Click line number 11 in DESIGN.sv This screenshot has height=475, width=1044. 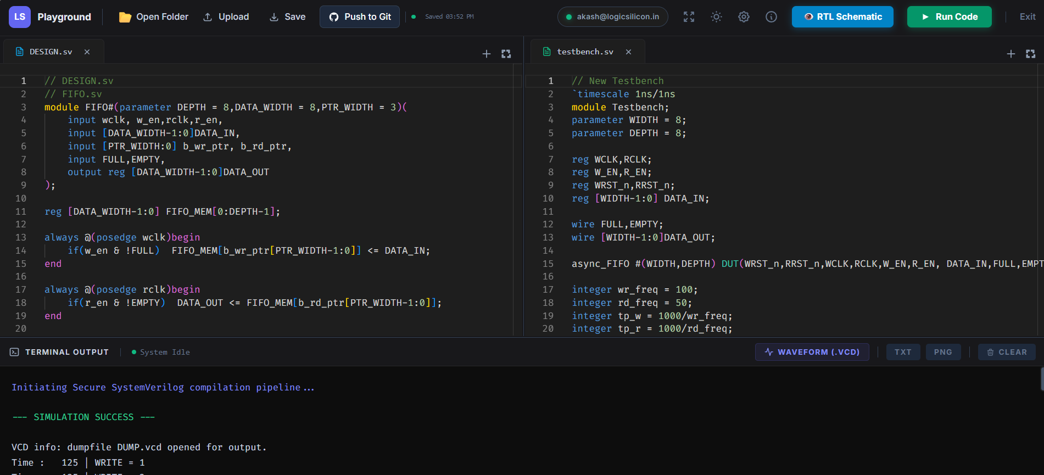tap(20, 211)
